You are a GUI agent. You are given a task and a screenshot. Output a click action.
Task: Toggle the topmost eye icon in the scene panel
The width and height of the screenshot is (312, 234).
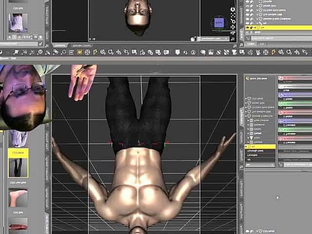(x=248, y=2)
